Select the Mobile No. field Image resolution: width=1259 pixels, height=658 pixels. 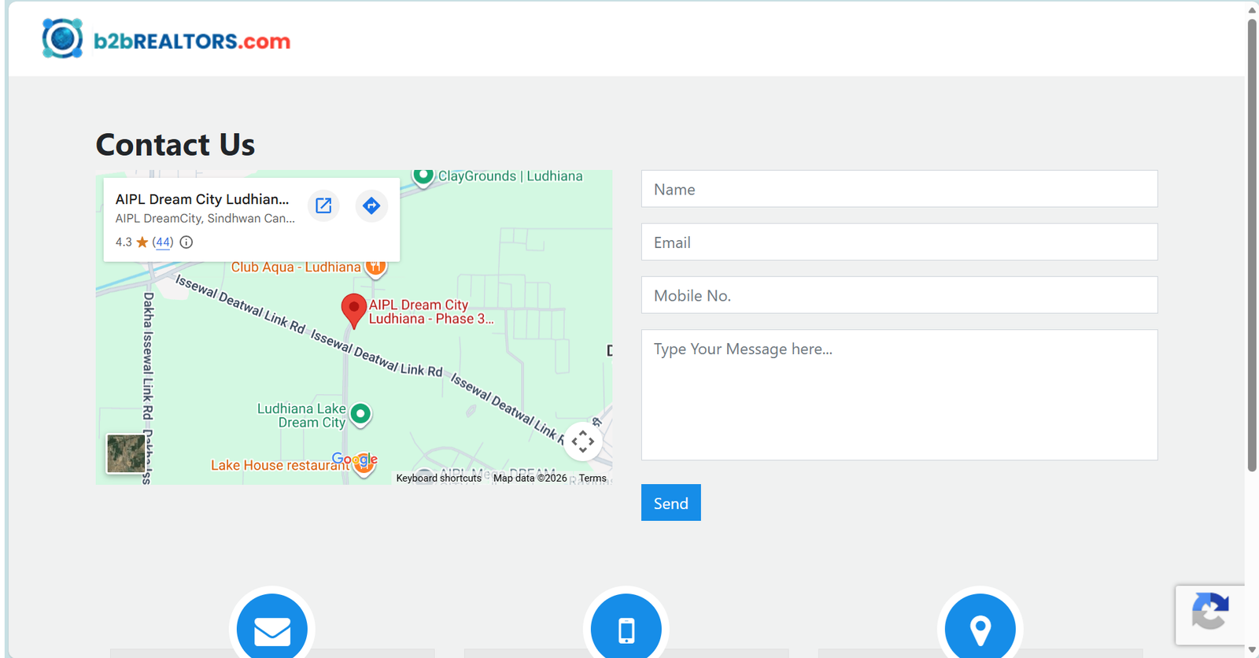click(x=899, y=296)
